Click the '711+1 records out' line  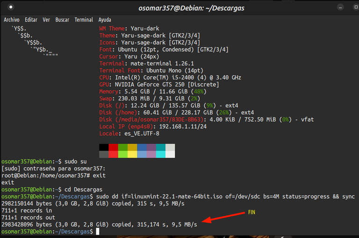29,217
